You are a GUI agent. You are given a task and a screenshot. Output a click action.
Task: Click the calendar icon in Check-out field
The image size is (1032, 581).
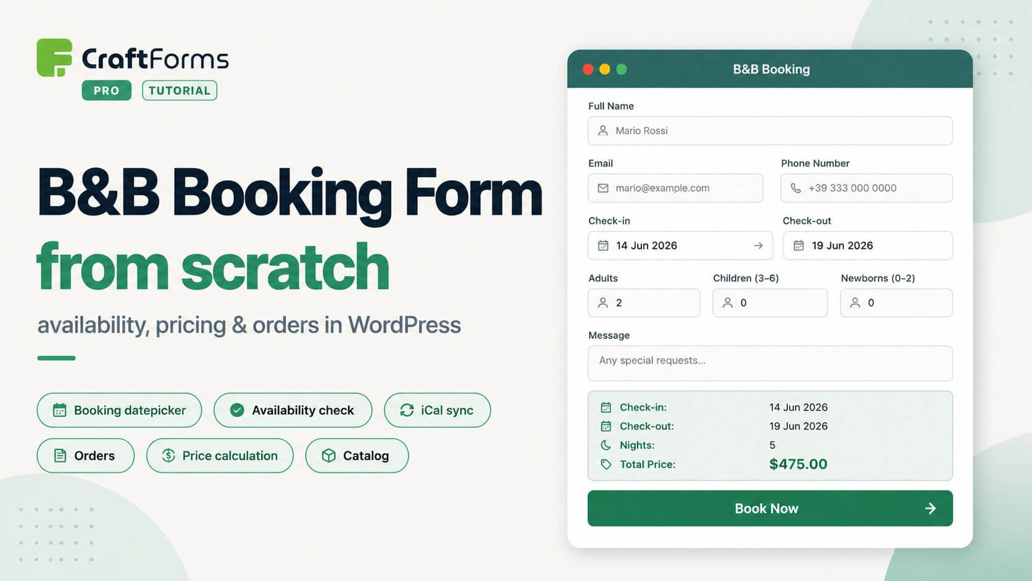[799, 246]
